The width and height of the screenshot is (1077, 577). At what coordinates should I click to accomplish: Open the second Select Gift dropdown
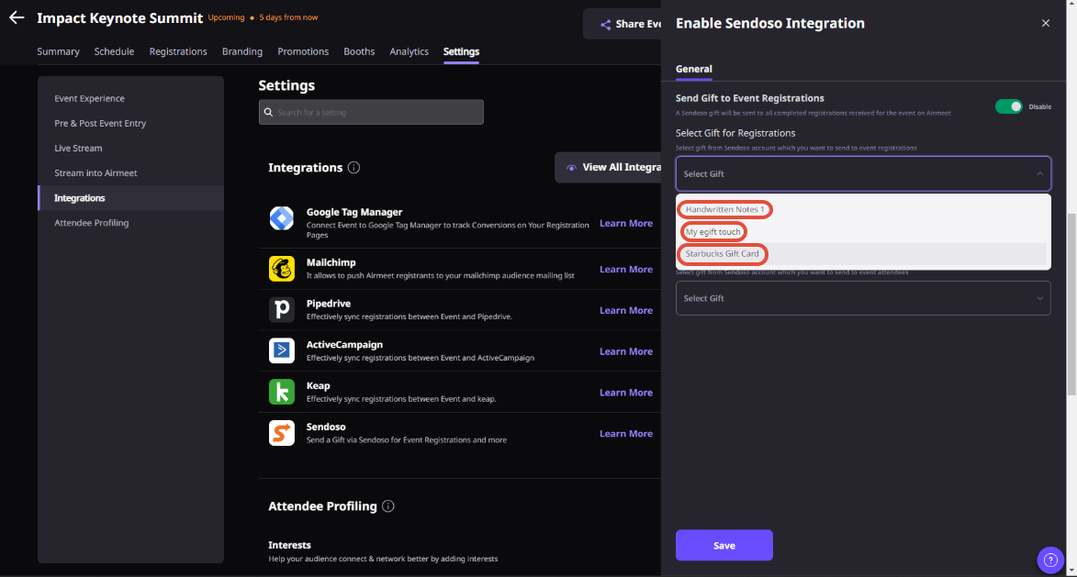[x=863, y=297]
